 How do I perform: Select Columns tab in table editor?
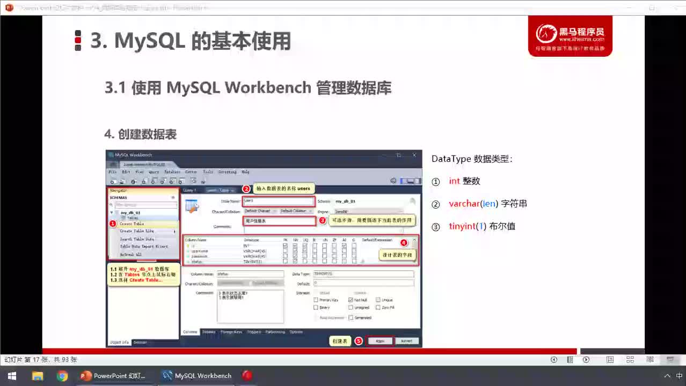click(x=190, y=332)
